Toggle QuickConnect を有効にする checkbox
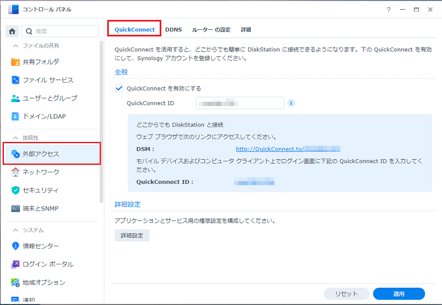Screen dimensions: 442x305 coord(119,88)
